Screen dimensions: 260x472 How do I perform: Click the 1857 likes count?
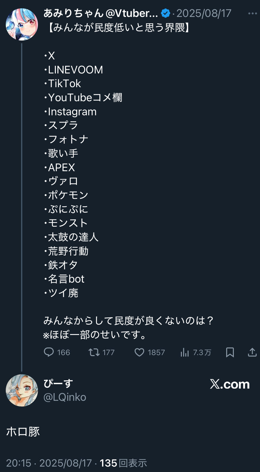pos(156,352)
